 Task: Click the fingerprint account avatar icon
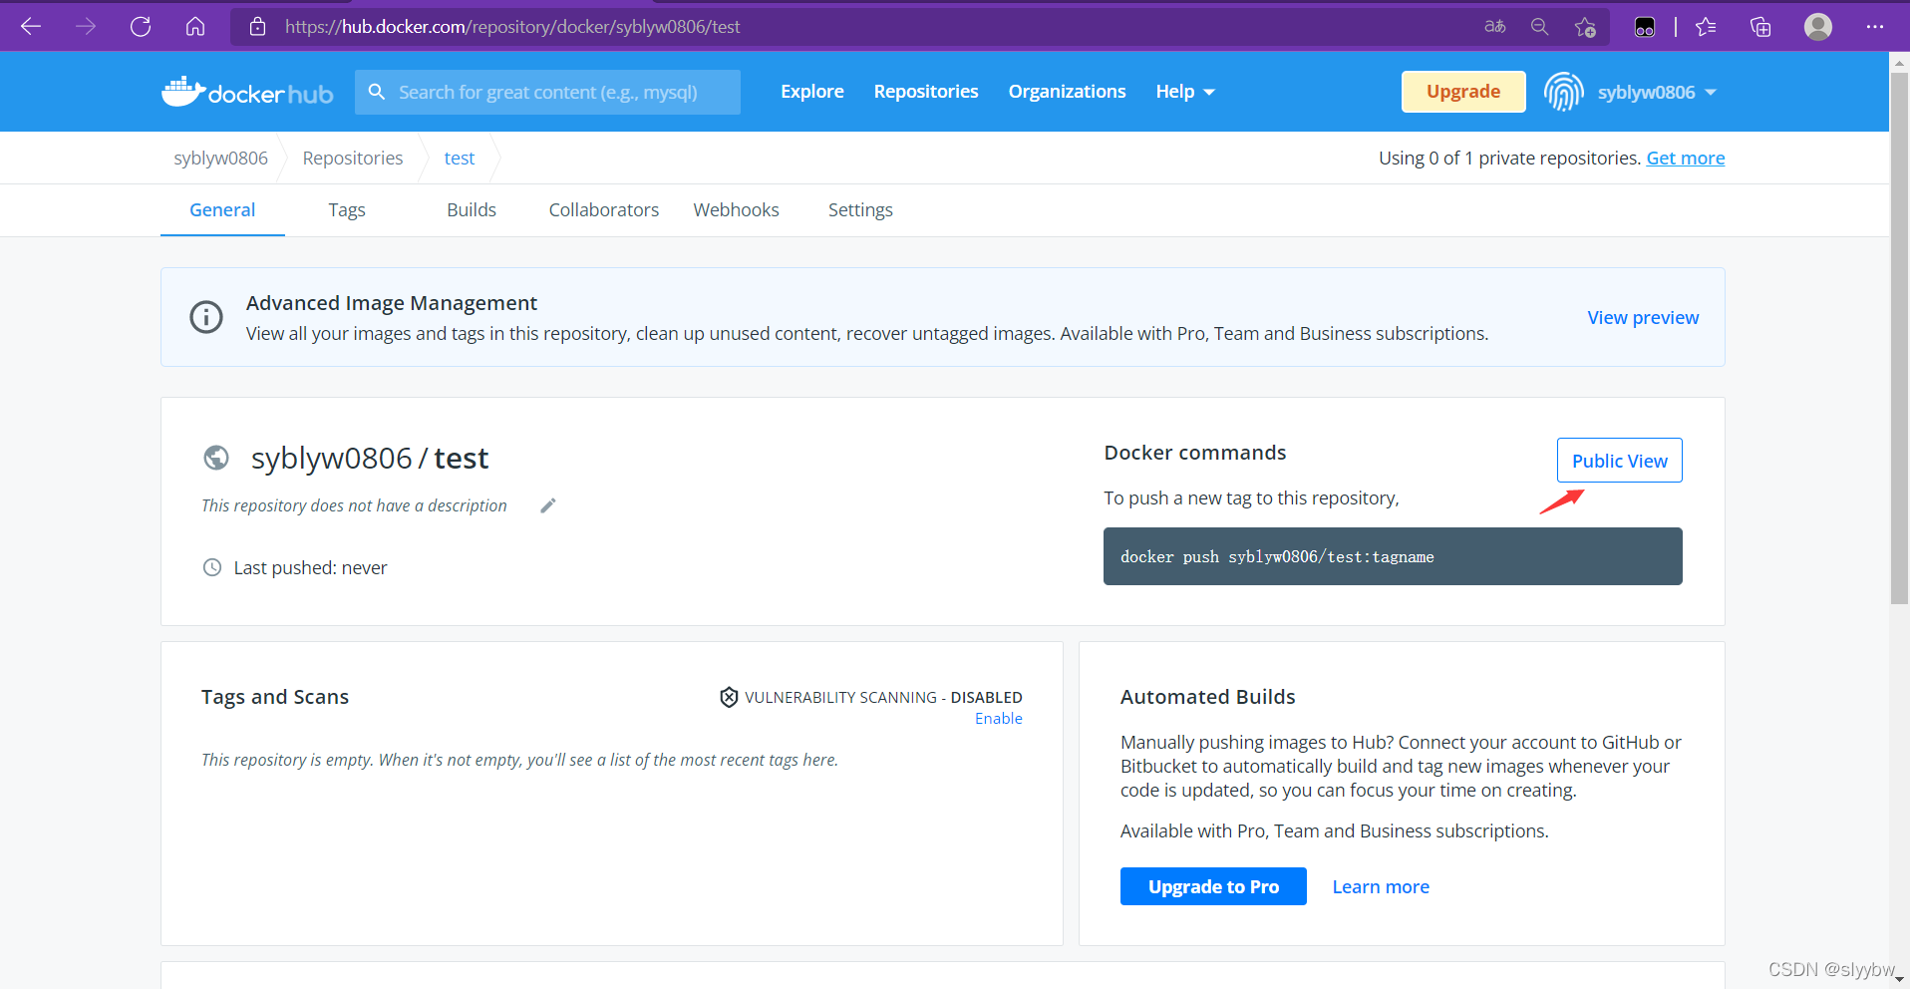(1563, 92)
